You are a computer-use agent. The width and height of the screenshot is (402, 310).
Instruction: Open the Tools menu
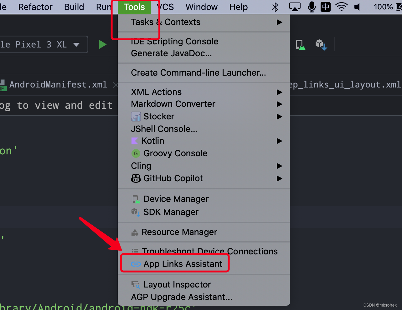coord(134,7)
